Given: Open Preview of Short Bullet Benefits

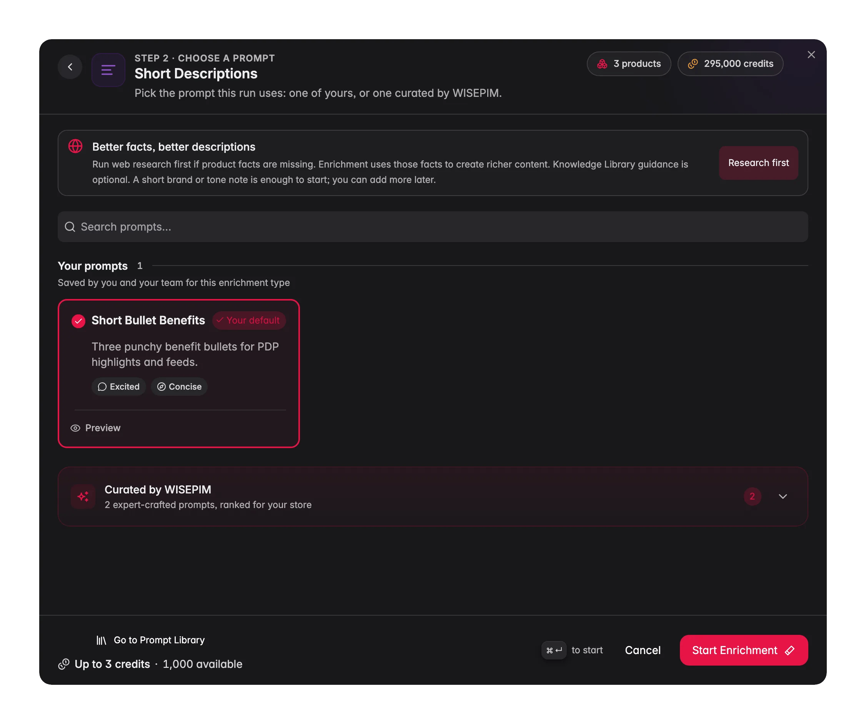Looking at the screenshot, I should (x=96, y=428).
